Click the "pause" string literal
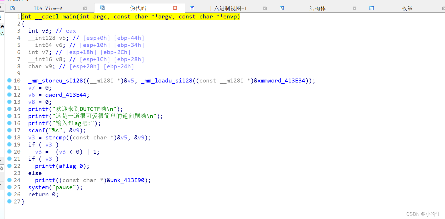 pos(64,187)
